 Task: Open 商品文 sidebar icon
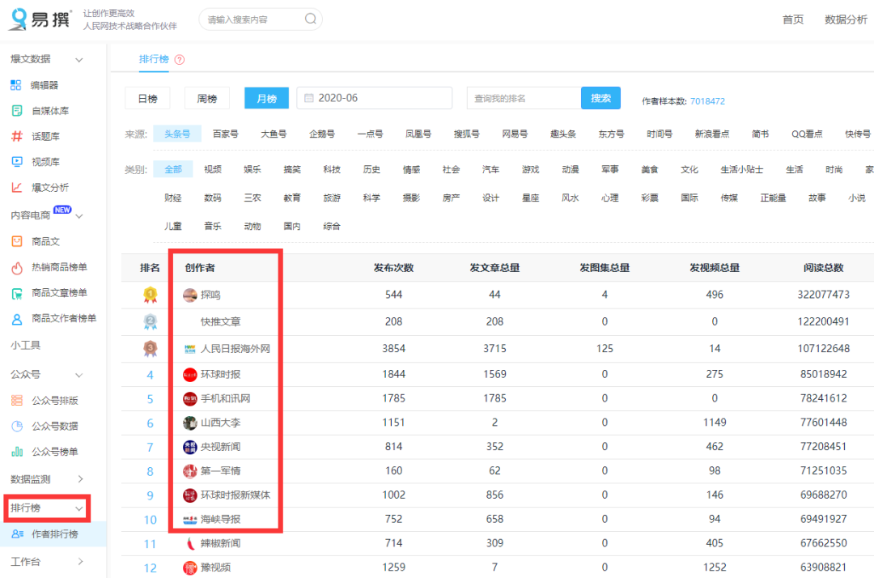click(17, 241)
